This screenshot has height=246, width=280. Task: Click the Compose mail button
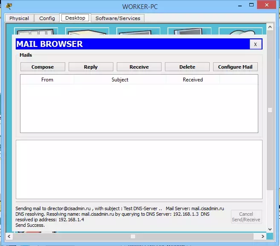point(43,67)
